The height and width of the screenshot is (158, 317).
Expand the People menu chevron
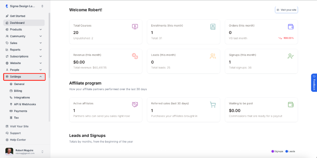tap(41, 70)
